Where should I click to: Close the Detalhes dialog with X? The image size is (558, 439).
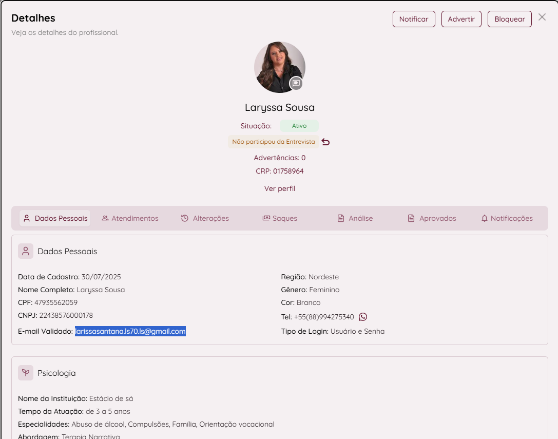coord(542,17)
